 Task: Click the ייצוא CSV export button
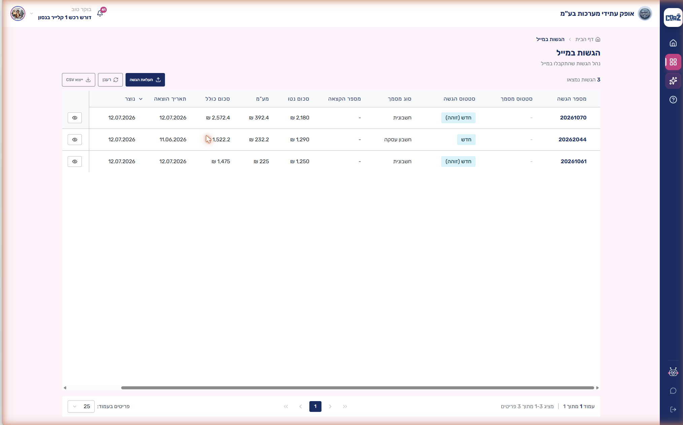point(78,80)
